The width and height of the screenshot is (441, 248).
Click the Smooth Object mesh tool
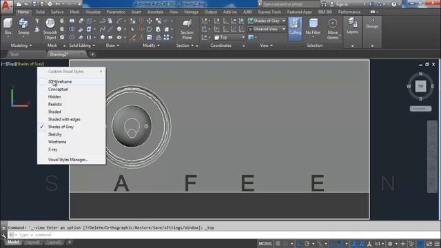coord(50,29)
